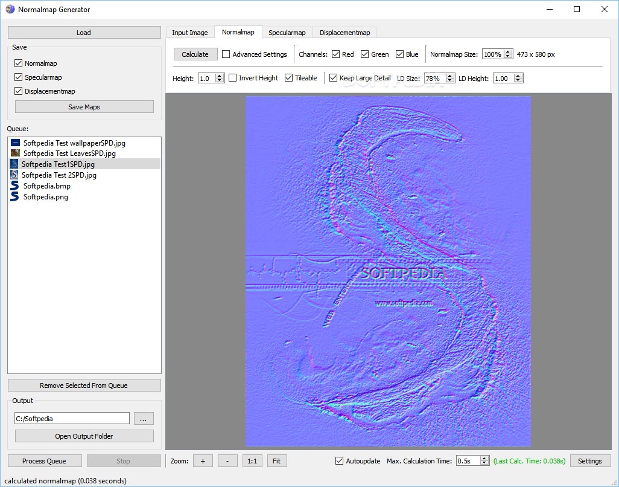The width and height of the screenshot is (619, 487).
Task: Click the Softpedia.bmp S icon in queue
Action: pyautogui.click(x=14, y=185)
